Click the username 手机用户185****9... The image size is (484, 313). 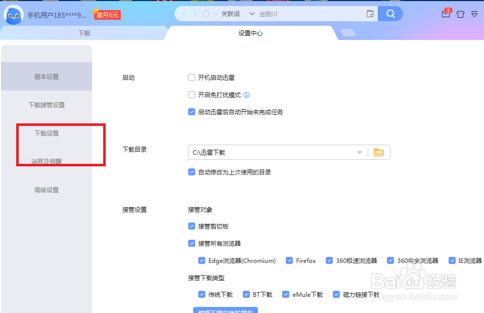click(57, 15)
